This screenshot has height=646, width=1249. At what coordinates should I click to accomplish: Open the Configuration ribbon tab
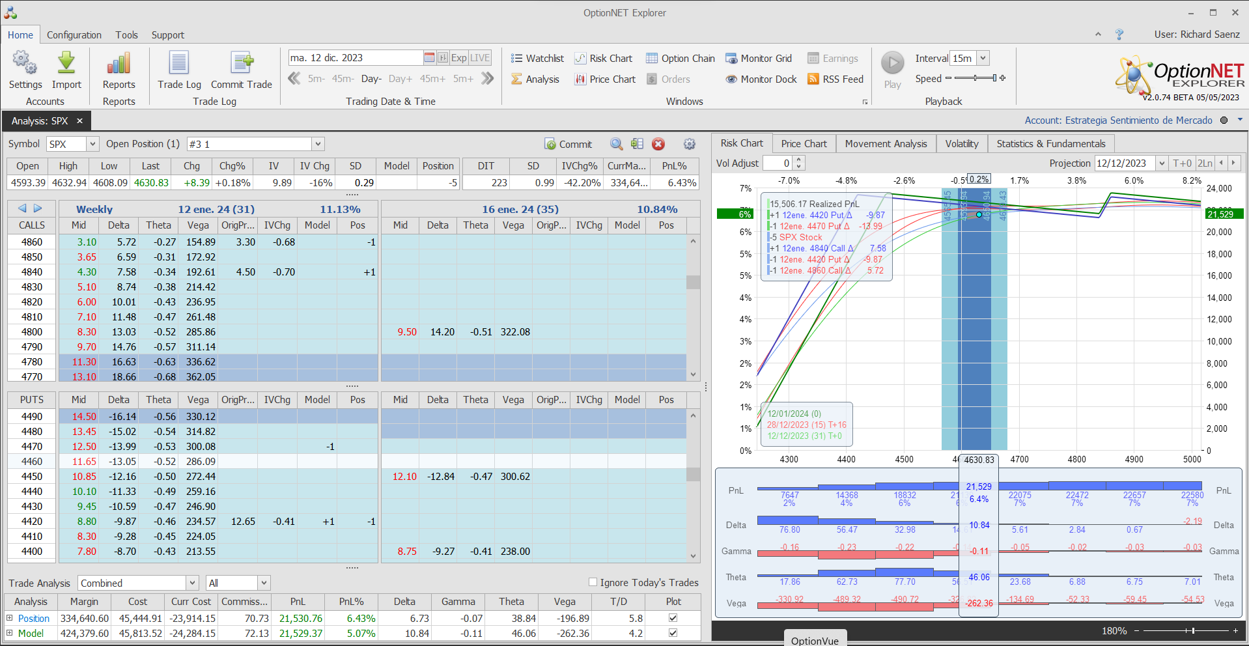[74, 35]
